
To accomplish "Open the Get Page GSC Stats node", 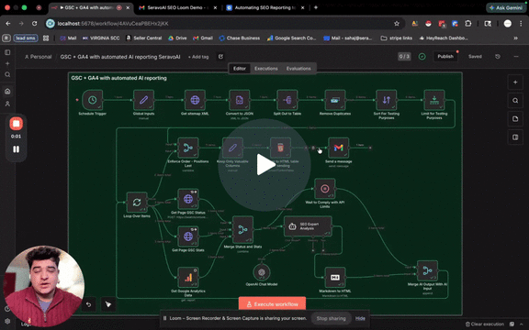I will click(x=188, y=236).
